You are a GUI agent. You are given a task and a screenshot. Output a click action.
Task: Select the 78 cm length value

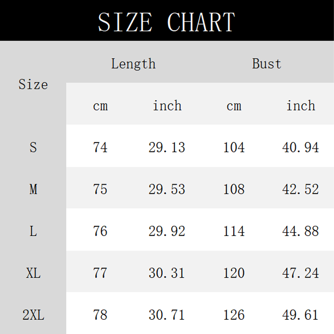pos(100,315)
